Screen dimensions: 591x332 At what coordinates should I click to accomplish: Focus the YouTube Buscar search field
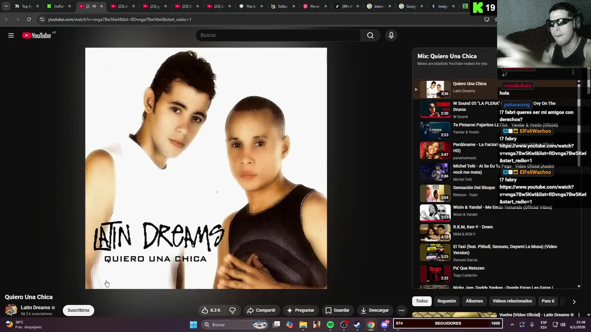tap(278, 36)
